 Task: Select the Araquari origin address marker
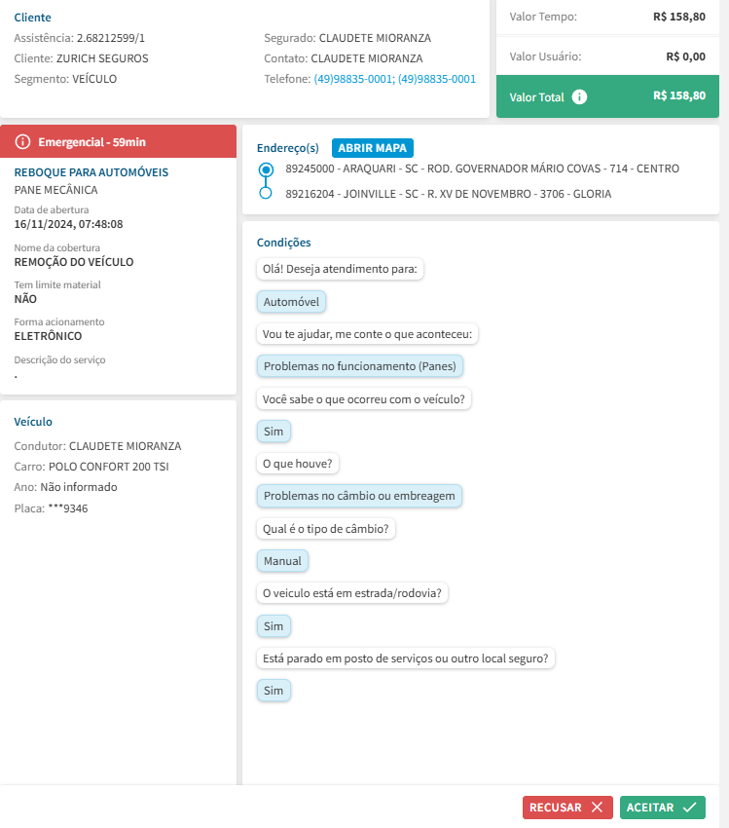[266, 169]
